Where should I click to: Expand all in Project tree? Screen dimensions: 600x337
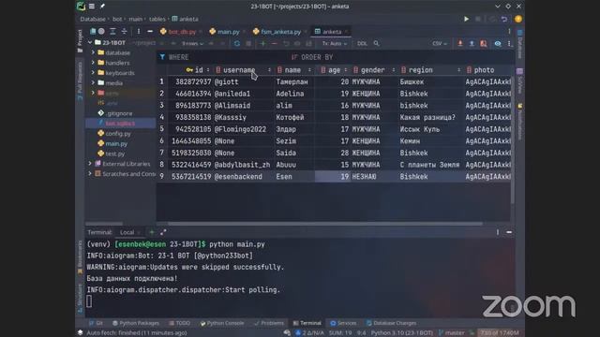tap(112, 31)
